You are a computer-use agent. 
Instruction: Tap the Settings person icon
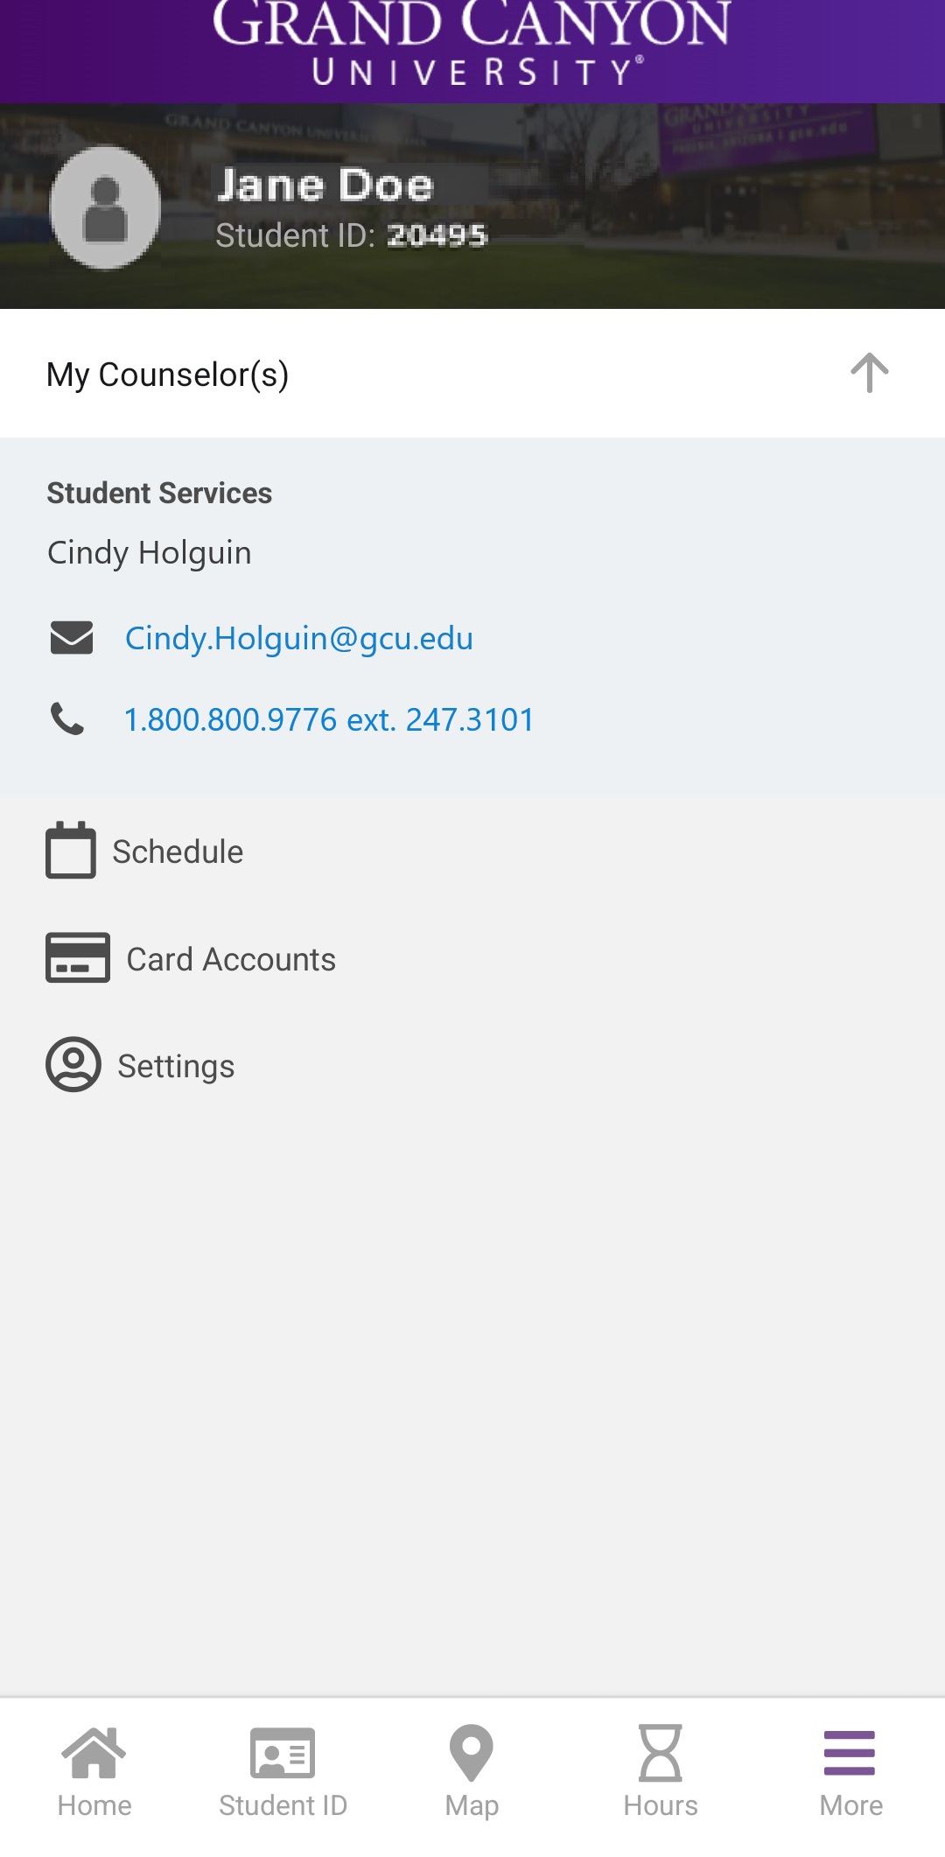click(73, 1065)
